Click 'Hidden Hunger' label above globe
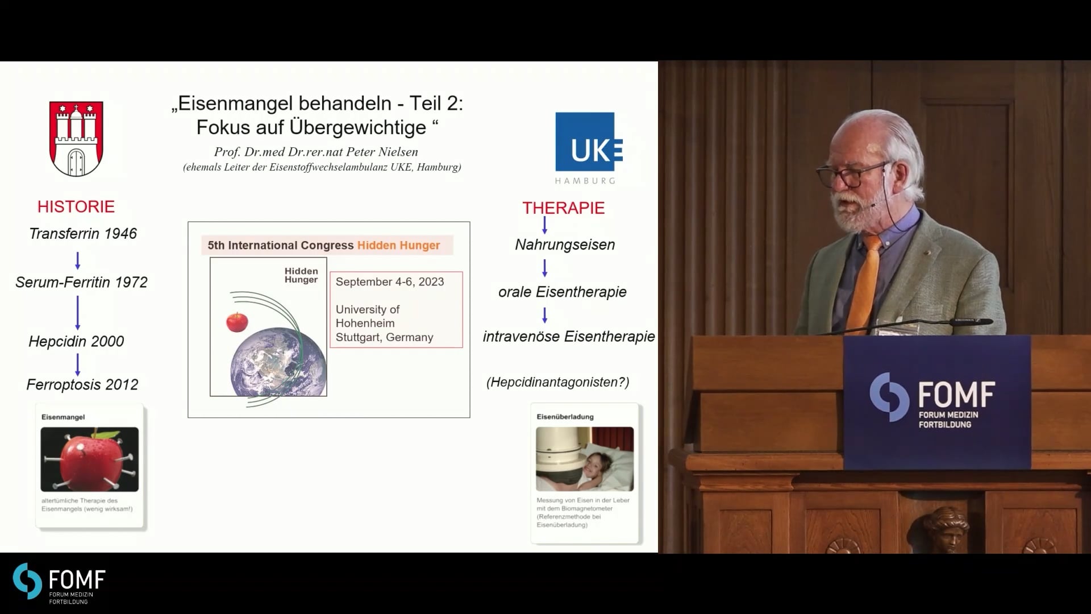Viewport: 1091px width, 614px height. pos(301,275)
